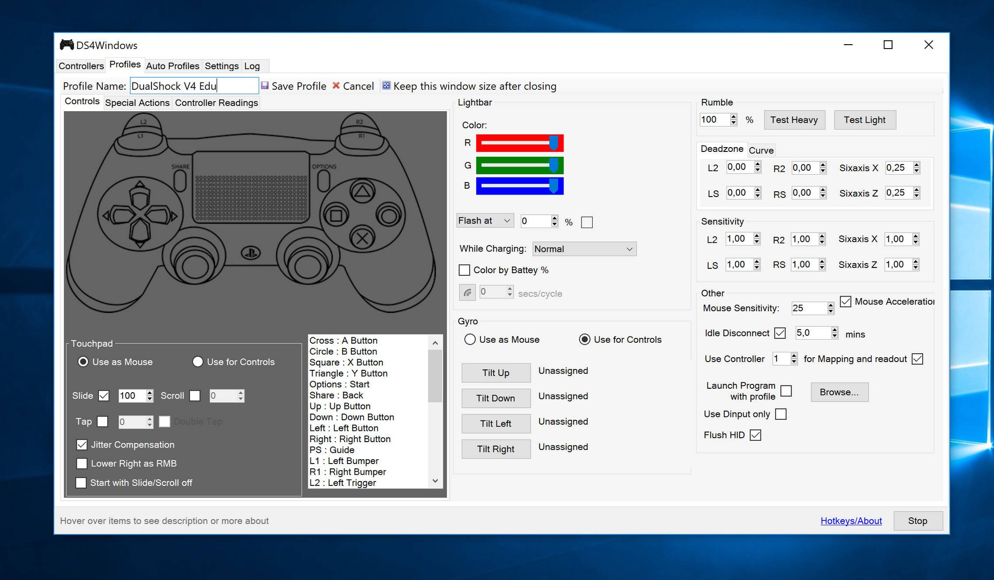Viewport: 994px width, 580px height.
Task: Click the lightbar cycle icon near secs/cycle
Action: [x=467, y=292]
